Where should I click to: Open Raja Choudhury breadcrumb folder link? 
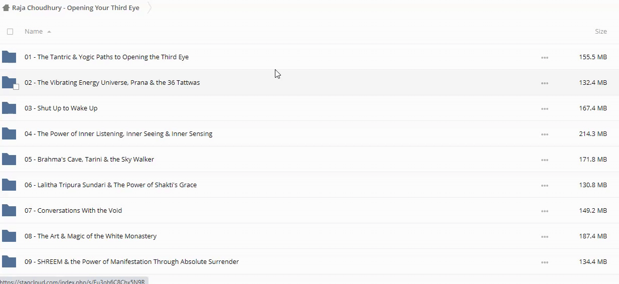pyautogui.click(x=76, y=8)
